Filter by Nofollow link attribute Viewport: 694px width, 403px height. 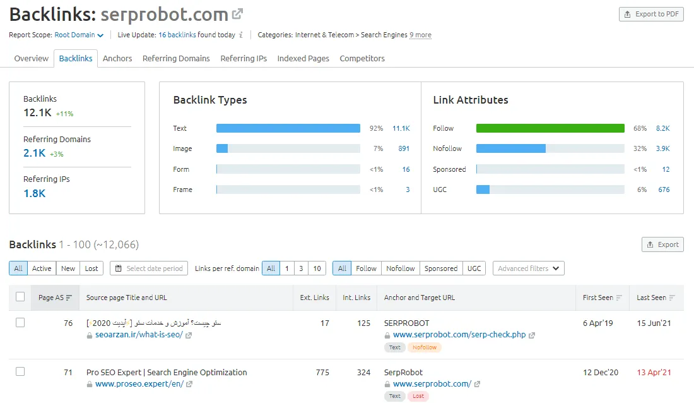click(x=401, y=268)
